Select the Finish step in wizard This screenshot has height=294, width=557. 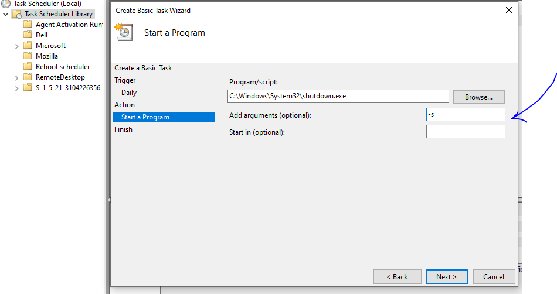pos(123,129)
